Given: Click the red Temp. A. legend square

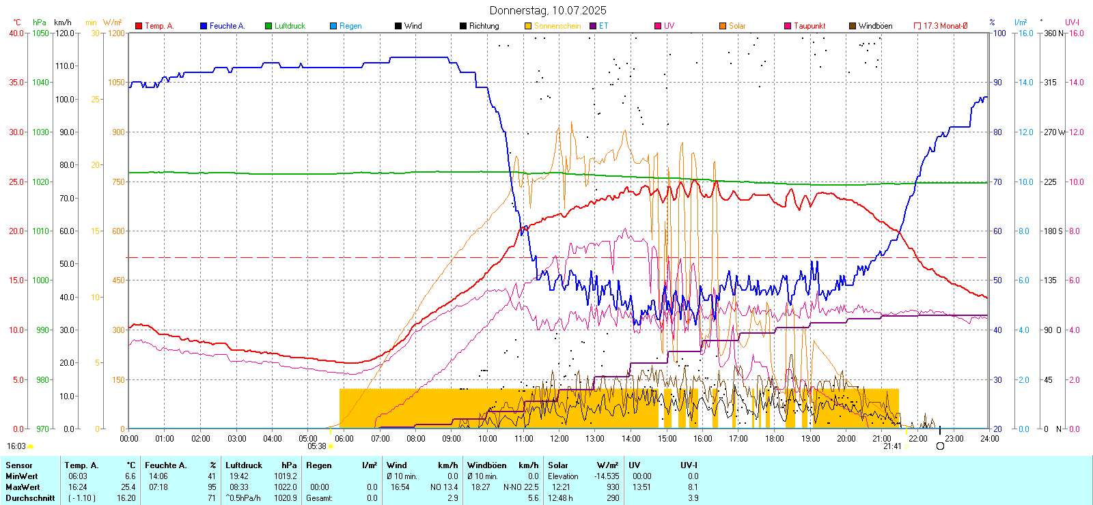Looking at the screenshot, I should 139,26.
